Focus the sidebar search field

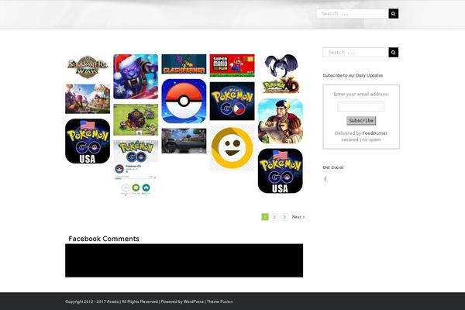(356, 53)
